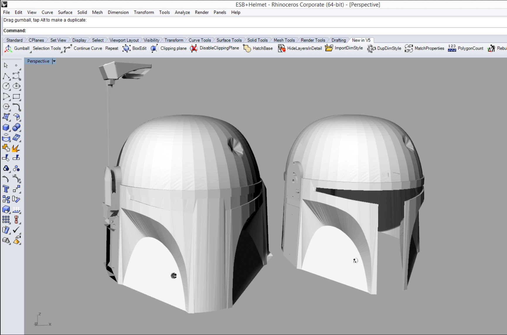
Task: Open the Surface menu
Action: 65,12
